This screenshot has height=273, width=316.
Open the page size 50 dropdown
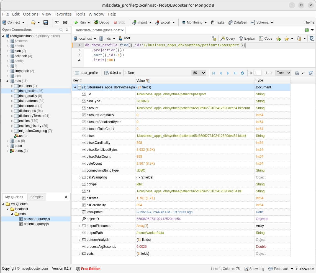[199, 73]
